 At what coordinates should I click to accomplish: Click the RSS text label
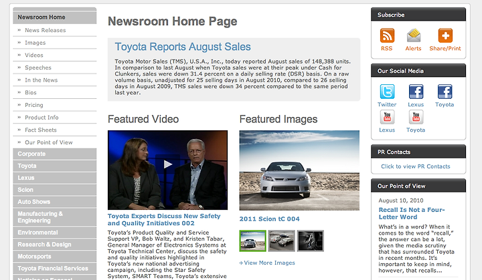[x=387, y=49]
